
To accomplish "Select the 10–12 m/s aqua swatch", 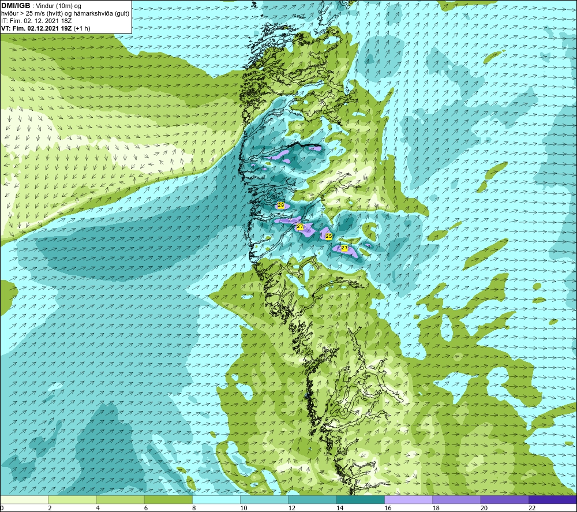I will point(264,500).
